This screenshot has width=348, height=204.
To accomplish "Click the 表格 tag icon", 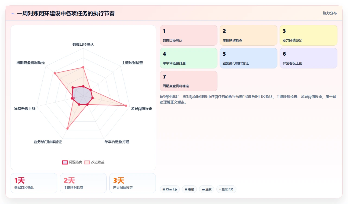I will pyautogui.click(x=186, y=189).
